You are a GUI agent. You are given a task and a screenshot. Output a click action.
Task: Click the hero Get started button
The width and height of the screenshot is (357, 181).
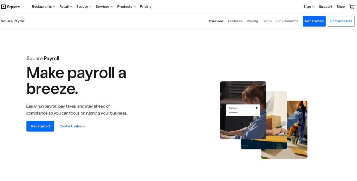(x=40, y=126)
